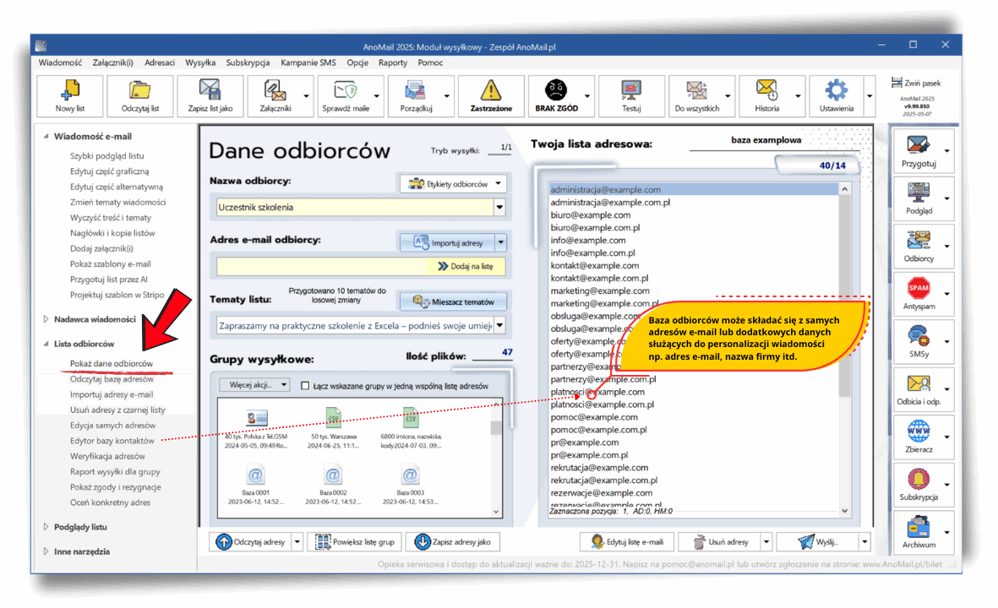Expand the Nadawca wiadomości tree node

(46, 319)
